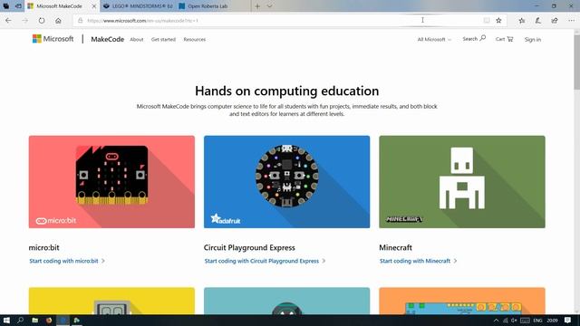Screen dimensions: 580x326
Task: Click the browser Forward arrow
Action: pyautogui.click(x=24, y=21)
